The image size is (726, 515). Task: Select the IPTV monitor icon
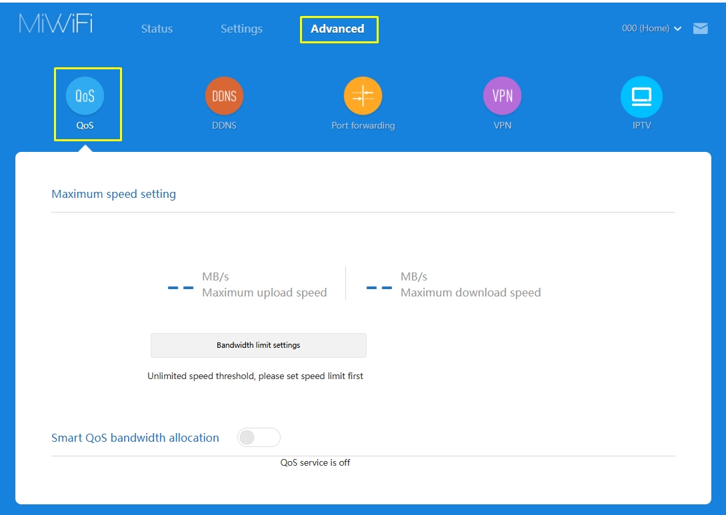click(641, 96)
